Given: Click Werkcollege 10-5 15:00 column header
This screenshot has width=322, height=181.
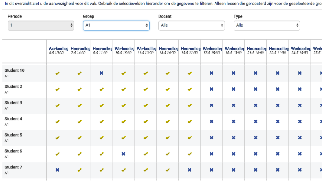Looking at the screenshot, I should pos(124,51).
